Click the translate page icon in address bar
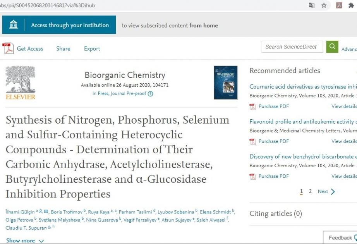The image size is (357, 244). tap(311, 5)
